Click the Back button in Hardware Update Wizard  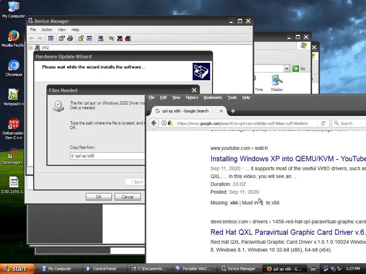tap(135, 182)
